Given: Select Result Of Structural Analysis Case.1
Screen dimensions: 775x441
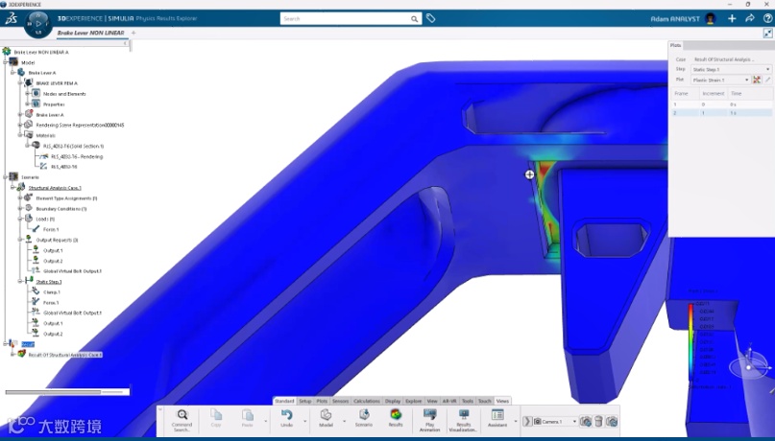Looking at the screenshot, I should click(64, 355).
